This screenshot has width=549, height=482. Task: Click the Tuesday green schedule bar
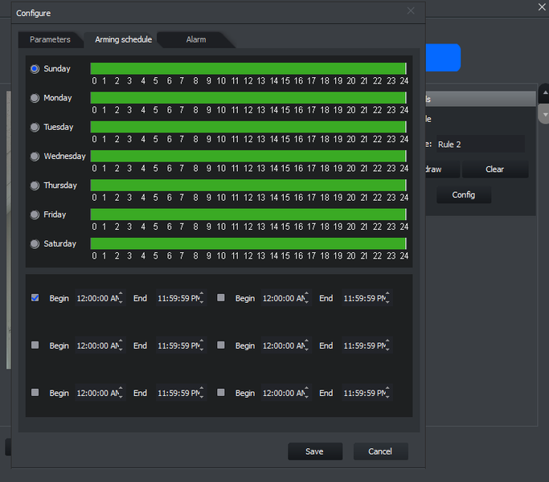point(248,127)
